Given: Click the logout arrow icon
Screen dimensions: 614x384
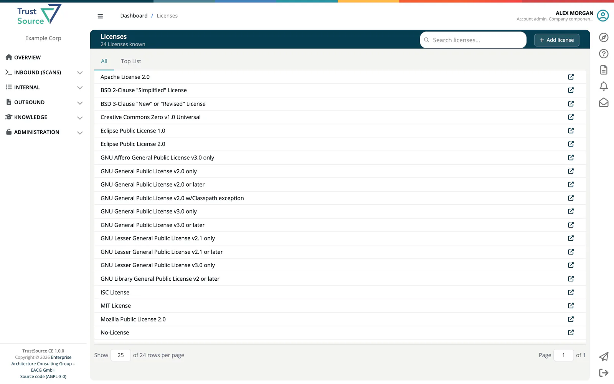Looking at the screenshot, I should pyautogui.click(x=604, y=373).
